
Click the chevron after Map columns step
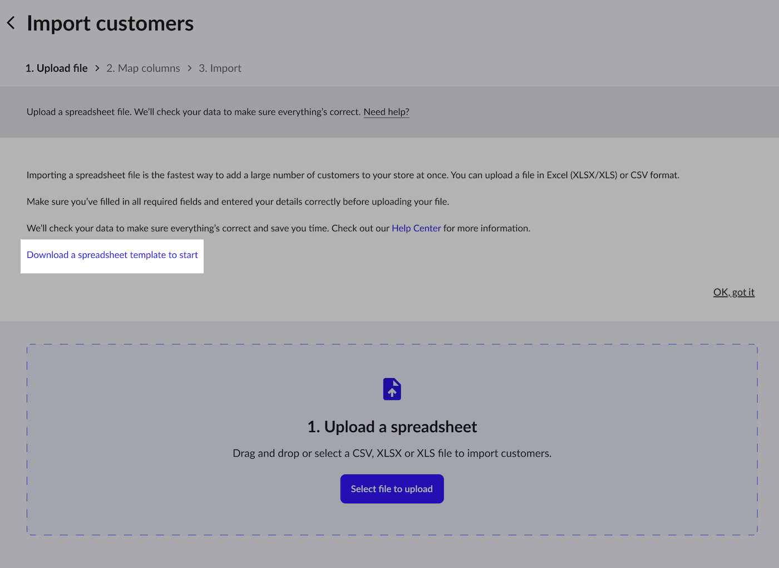190,68
